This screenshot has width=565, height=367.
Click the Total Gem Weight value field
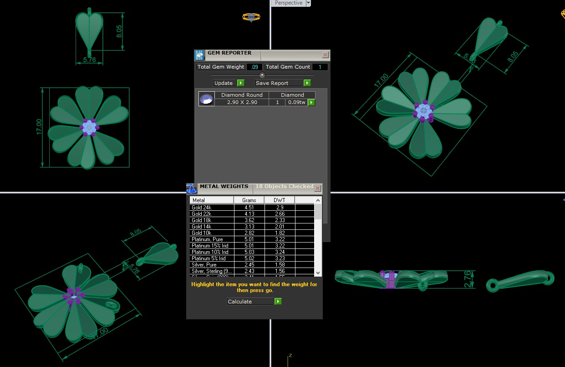[x=255, y=67]
